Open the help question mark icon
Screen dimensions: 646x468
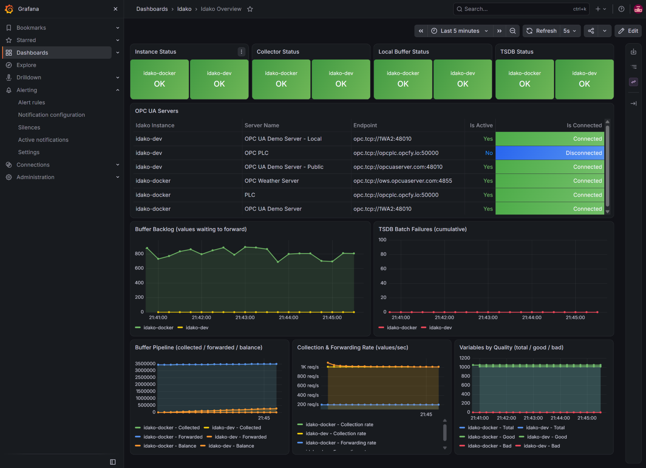pyautogui.click(x=621, y=9)
